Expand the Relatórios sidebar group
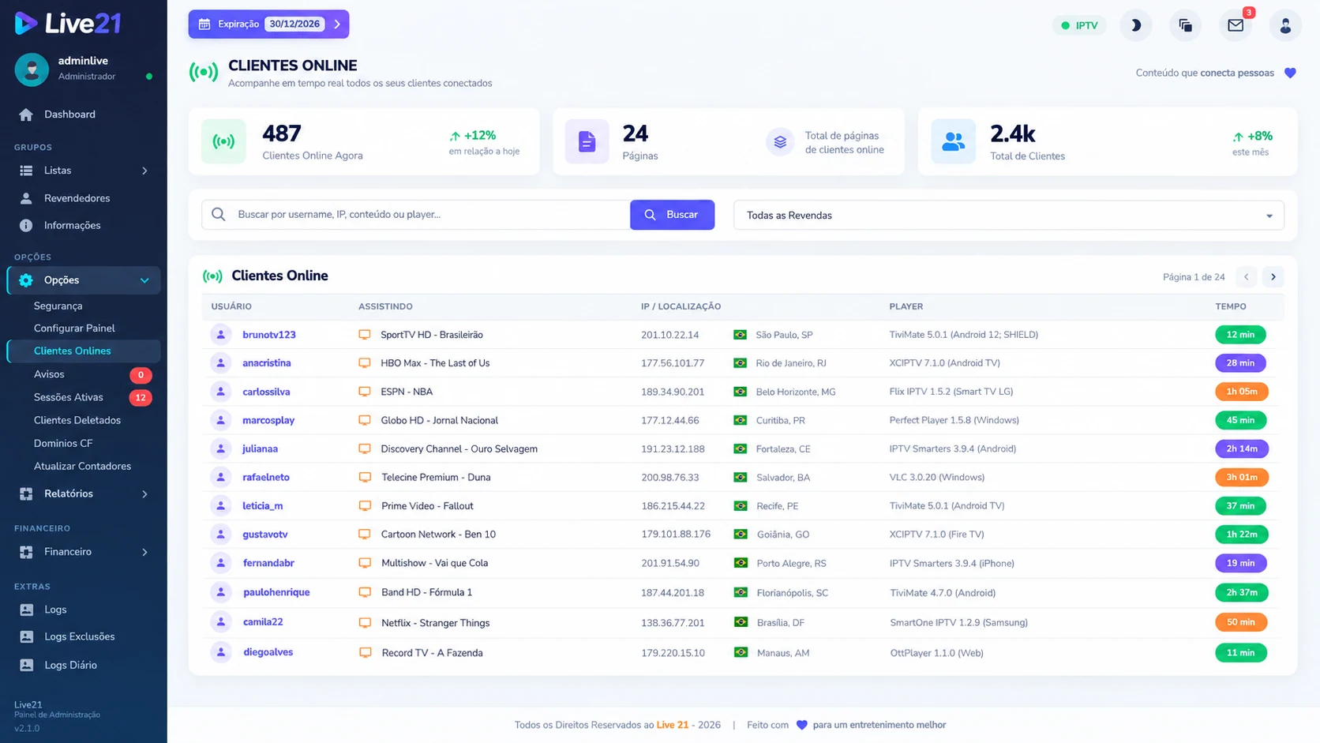This screenshot has height=743, width=1320. (x=84, y=493)
